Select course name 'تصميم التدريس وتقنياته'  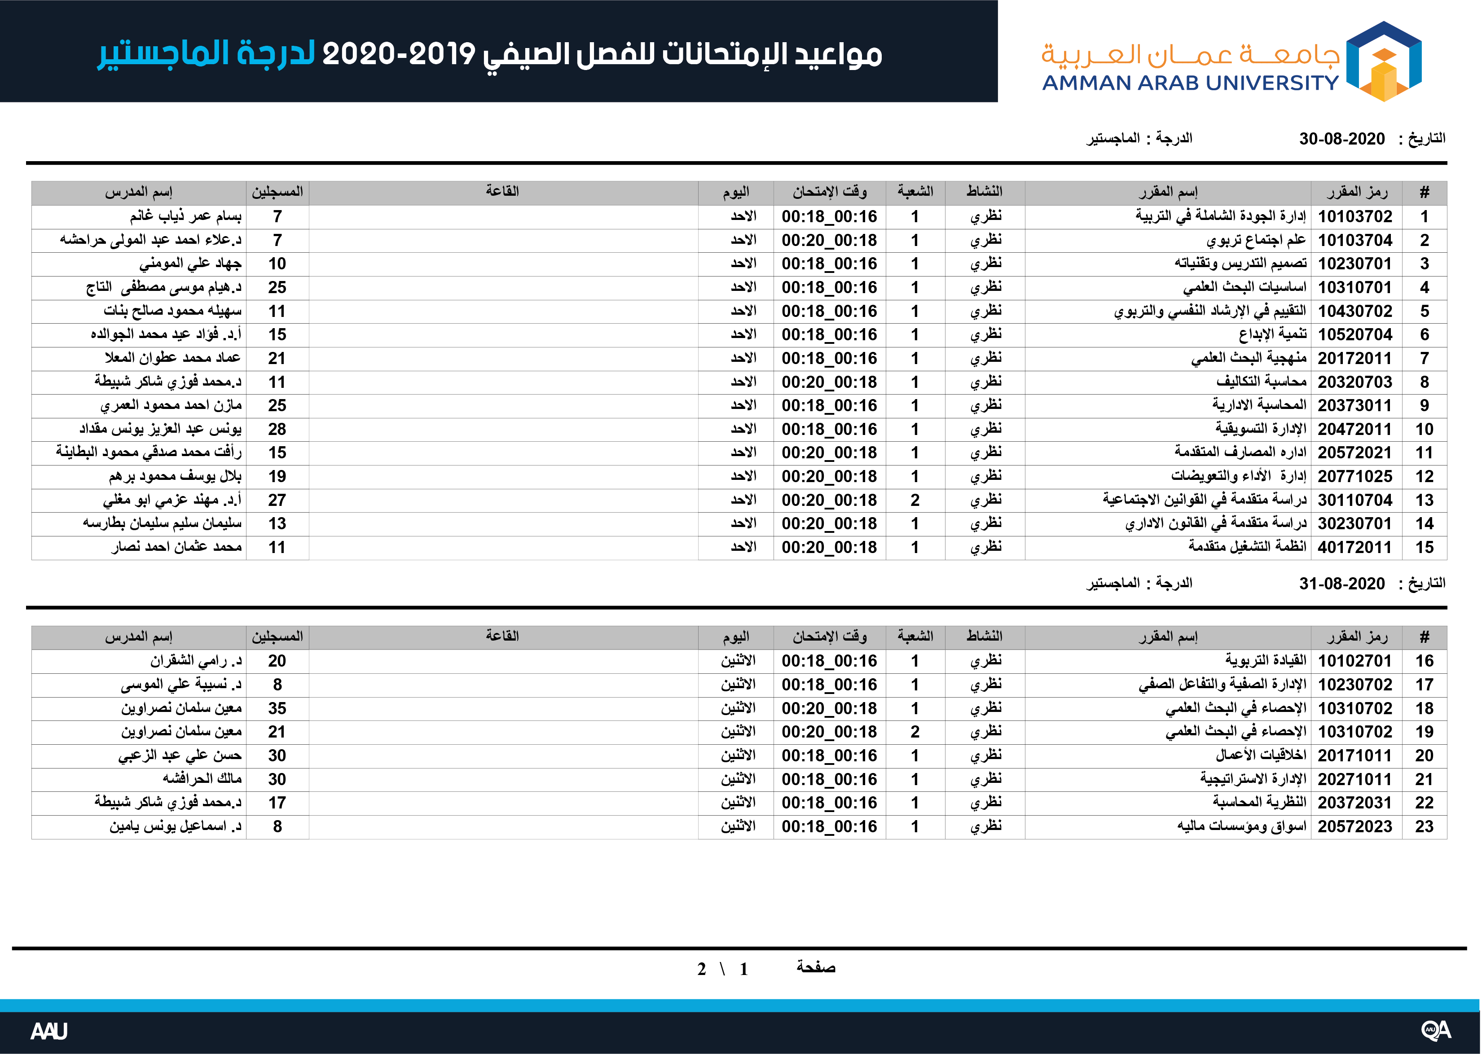pos(1240,263)
